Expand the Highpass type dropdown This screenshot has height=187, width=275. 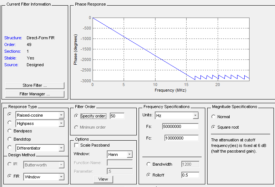(61, 123)
